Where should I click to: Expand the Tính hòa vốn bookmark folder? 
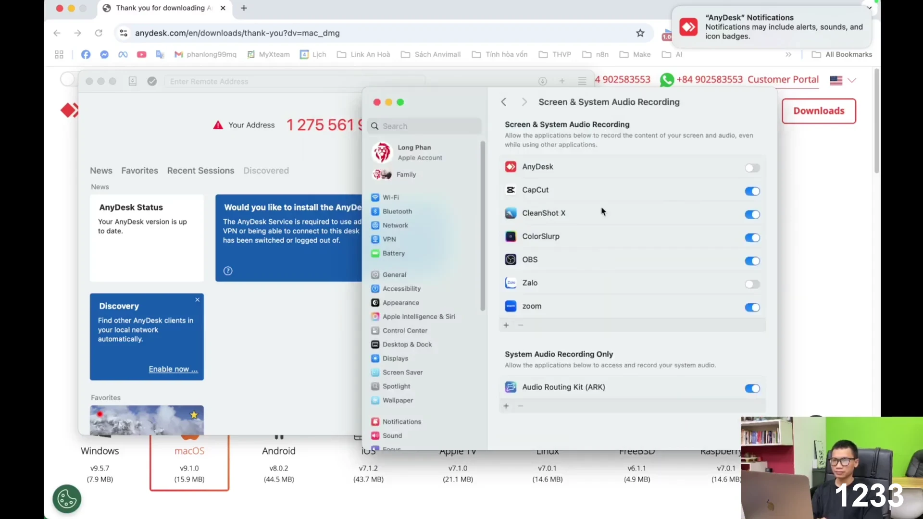tap(499, 54)
